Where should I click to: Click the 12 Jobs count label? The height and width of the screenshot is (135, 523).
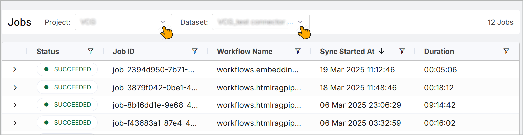coord(500,22)
